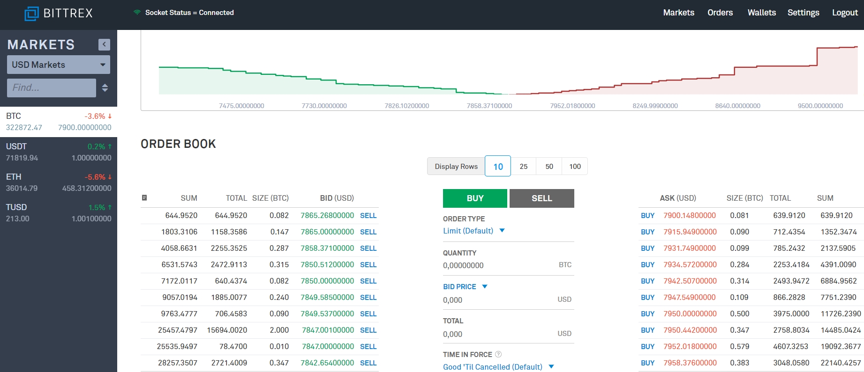Screen dimensions: 864x372
Task: Set display rows to 25
Action: [524, 166]
